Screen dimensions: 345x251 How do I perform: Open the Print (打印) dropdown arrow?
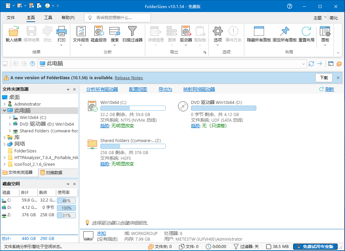click(x=61, y=45)
